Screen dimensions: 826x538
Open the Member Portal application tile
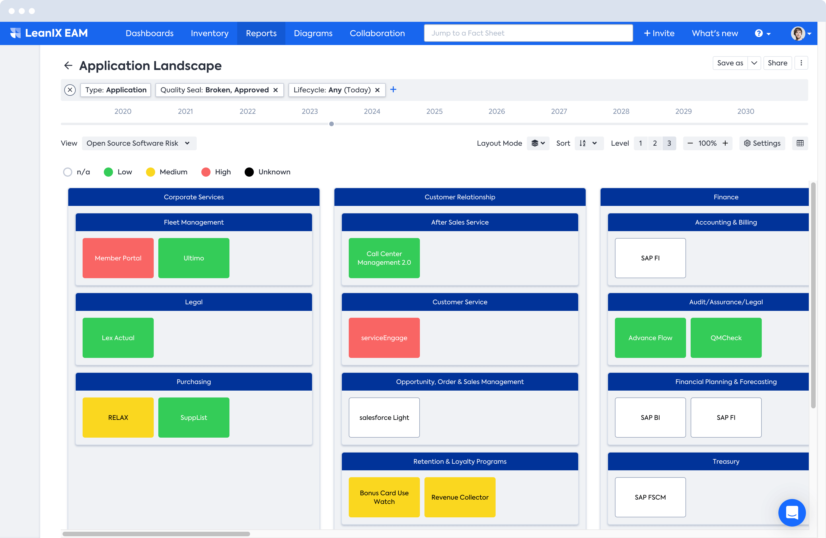(x=118, y=258)
